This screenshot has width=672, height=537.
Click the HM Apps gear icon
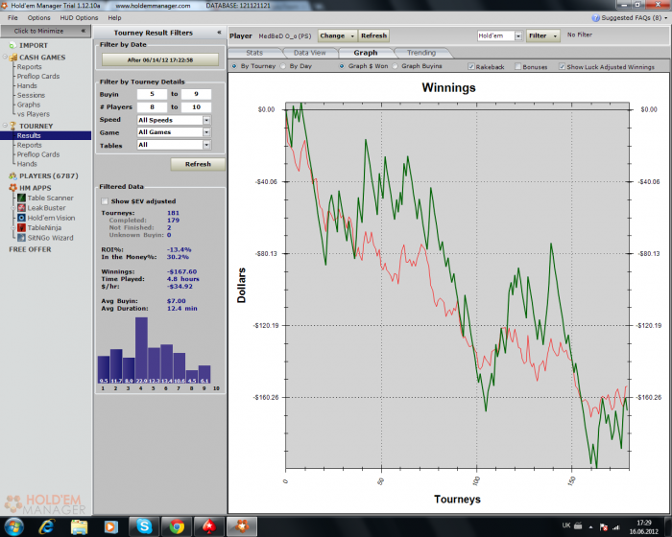tap(12, 188)
